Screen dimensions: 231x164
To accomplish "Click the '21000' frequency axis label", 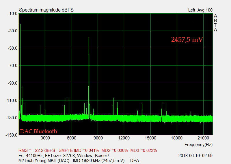I will pos(203,138).
